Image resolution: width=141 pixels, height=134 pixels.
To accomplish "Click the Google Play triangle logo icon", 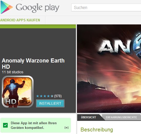I will 6,7.
